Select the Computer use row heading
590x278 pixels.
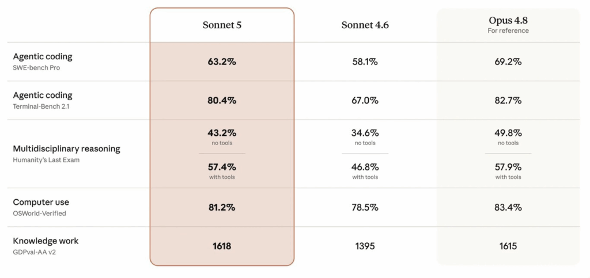[41, 202]
